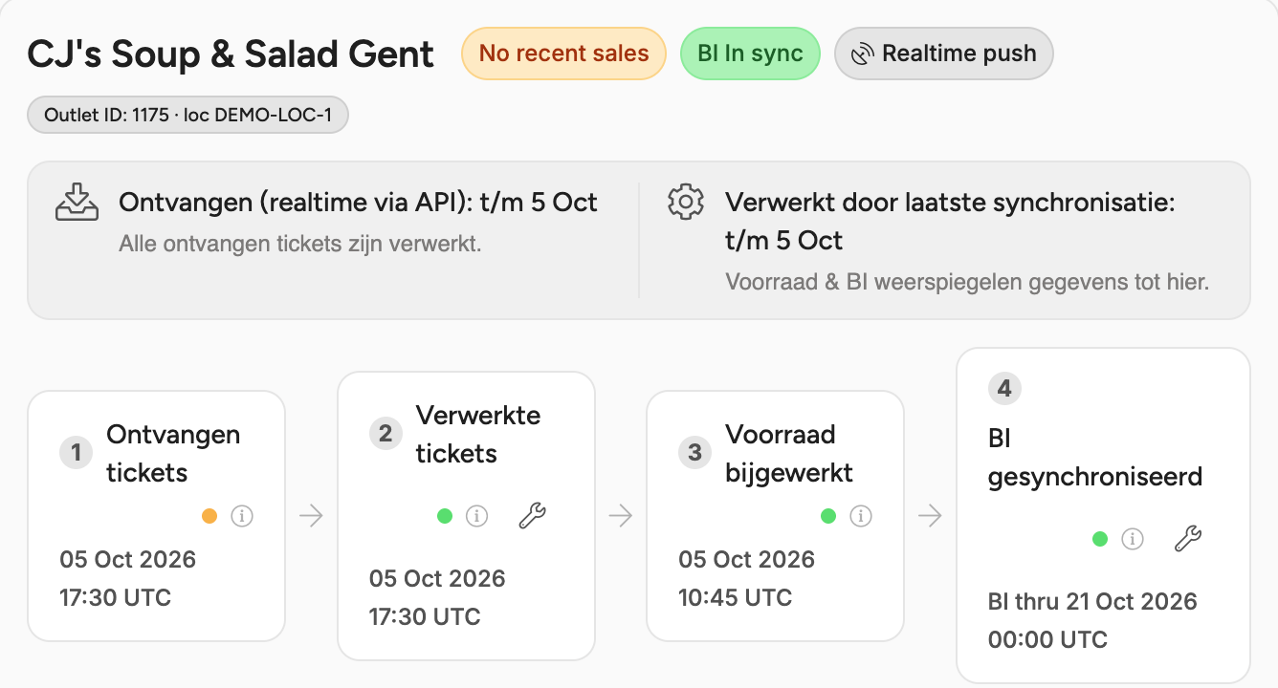Click the BI In sync badge
The width and height of the screenshot is (1278, 688).
pos(750,54)
